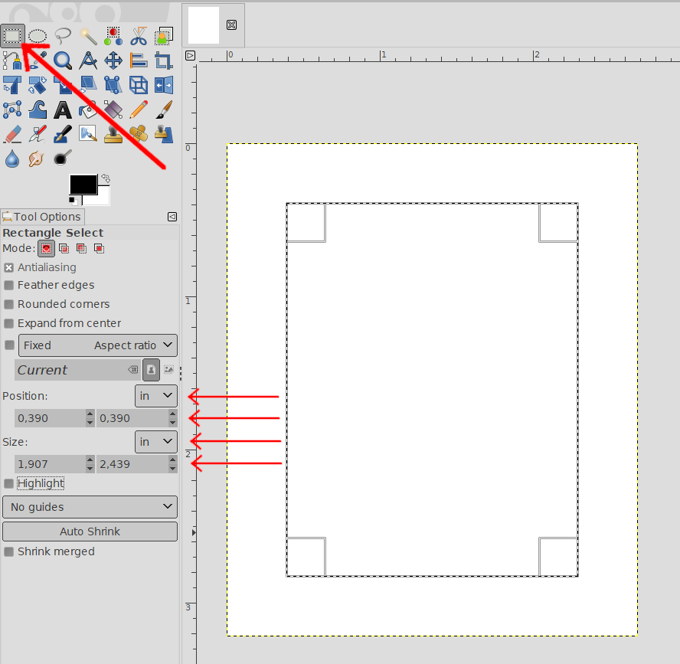680x664 pixels.
Task: Clear the Current aspect ratio field
Action: (133, 370)
